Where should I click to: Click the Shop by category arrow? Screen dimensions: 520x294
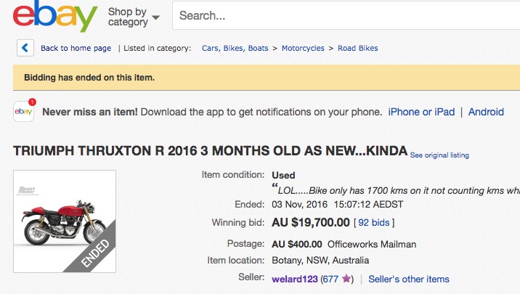(155, 17)
